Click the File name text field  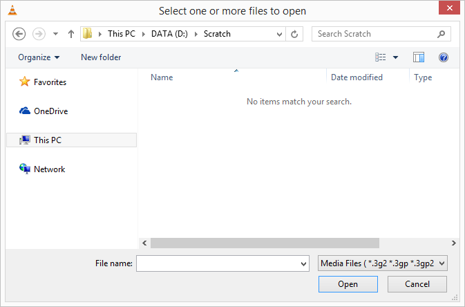click(218, 263)
